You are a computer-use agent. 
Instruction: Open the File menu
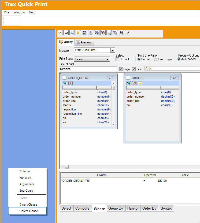click(x=7, y=12)
